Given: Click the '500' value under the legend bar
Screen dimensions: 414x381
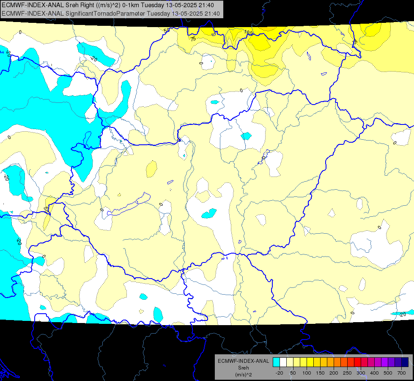Looking at the screenshot, I should pyautogui.click(x=388, y=373).
